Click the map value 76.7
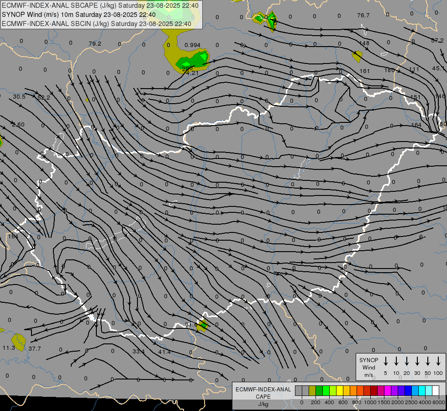Viewport: 447px width, 411px height. (x=363, y=16)
